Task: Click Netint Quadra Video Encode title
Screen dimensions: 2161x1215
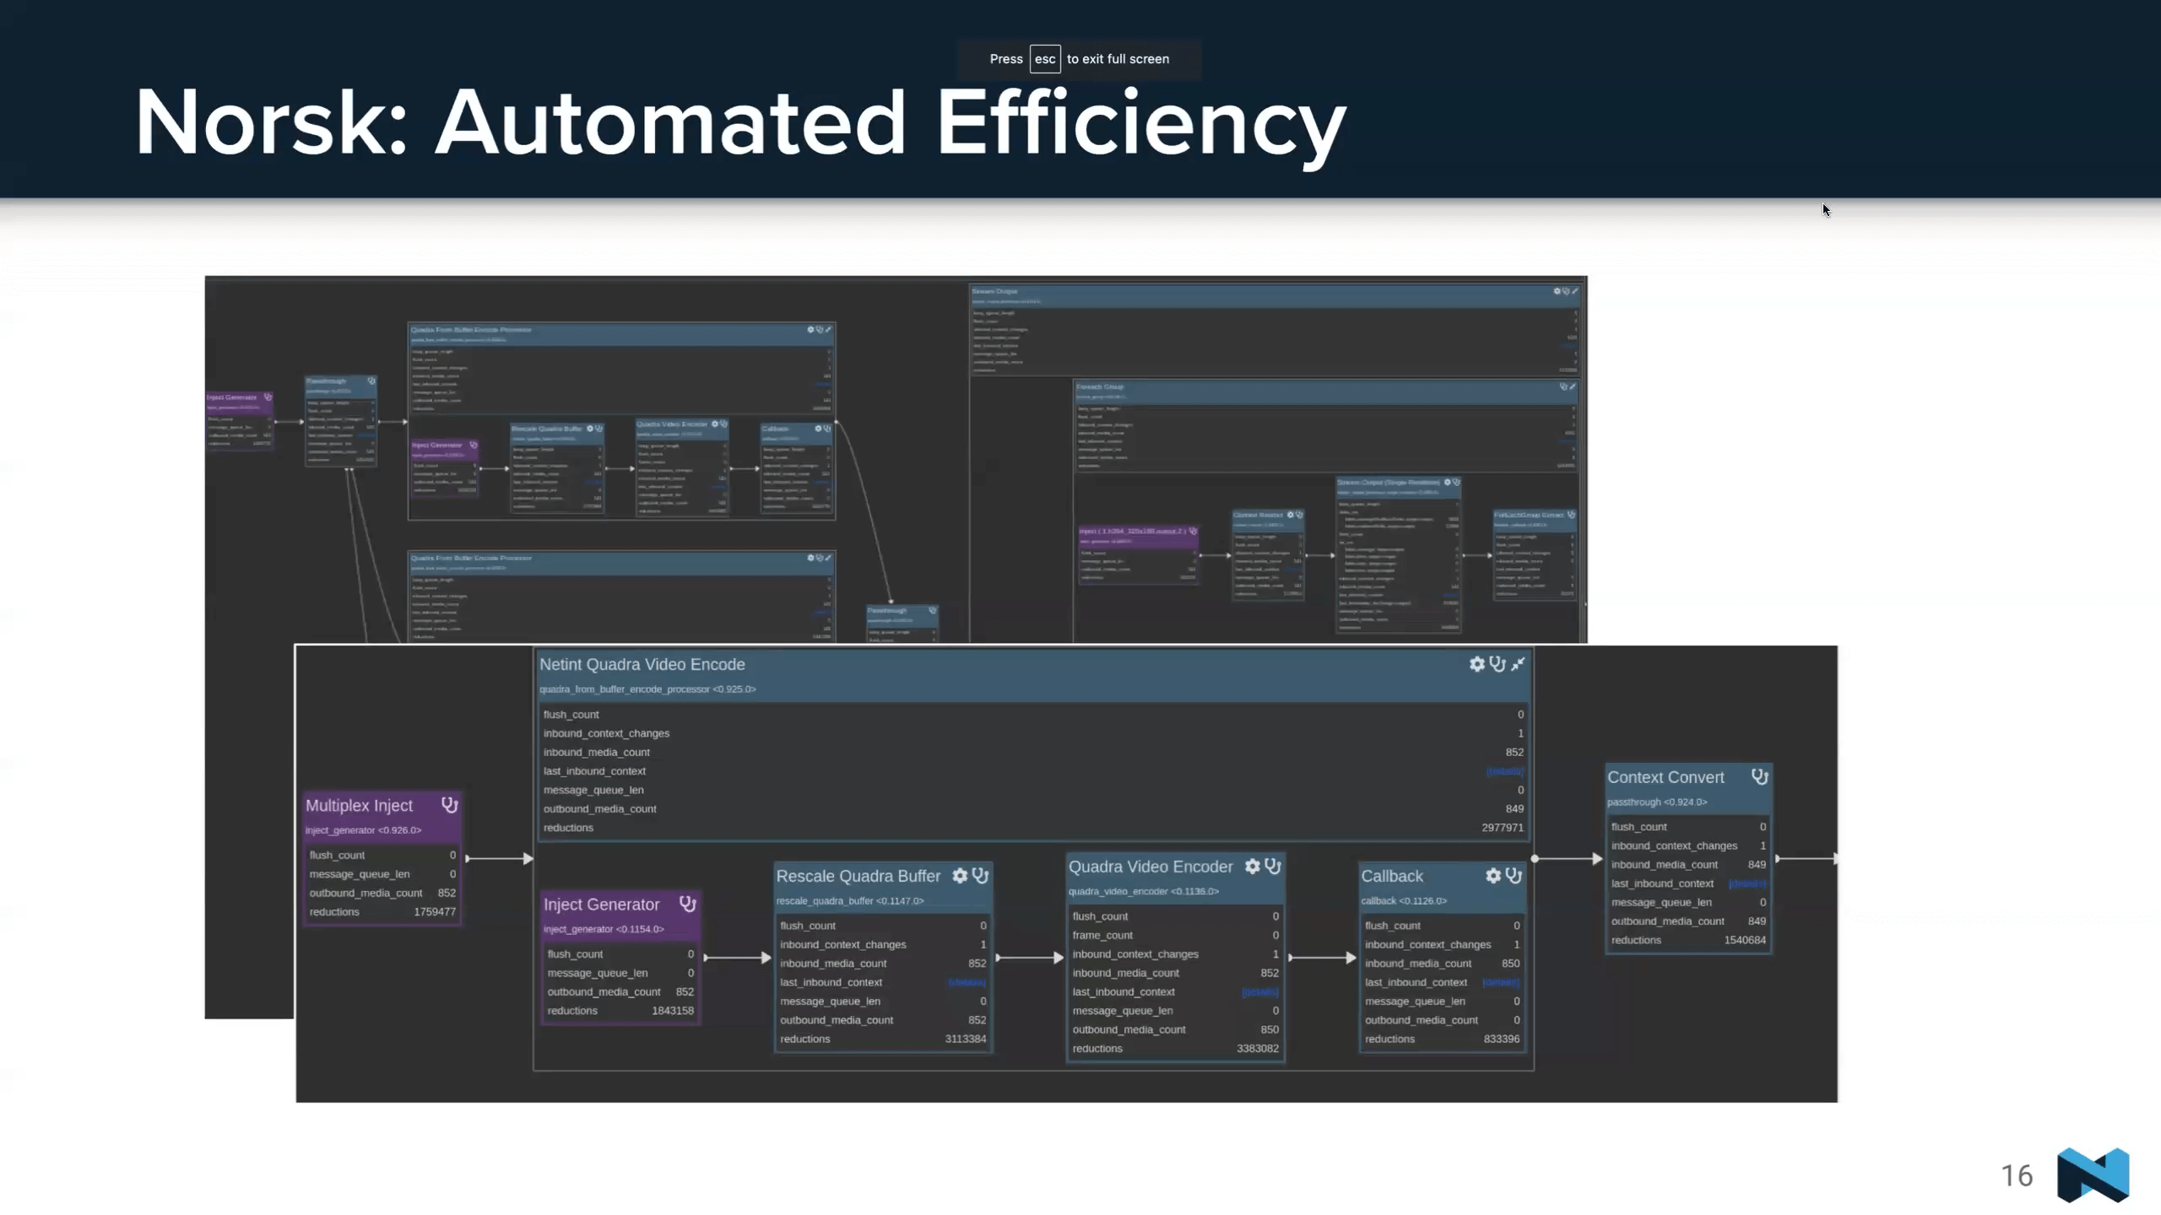Action: coord(642,665)
